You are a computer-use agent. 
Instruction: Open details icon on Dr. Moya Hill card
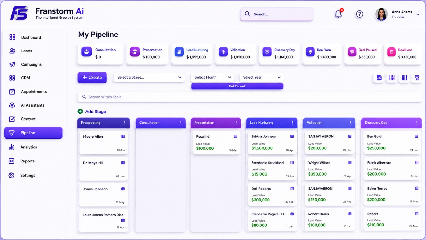pos(123,163)
